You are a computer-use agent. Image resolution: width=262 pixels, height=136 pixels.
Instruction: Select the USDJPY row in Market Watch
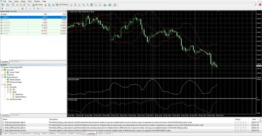[x=33, y=33]
